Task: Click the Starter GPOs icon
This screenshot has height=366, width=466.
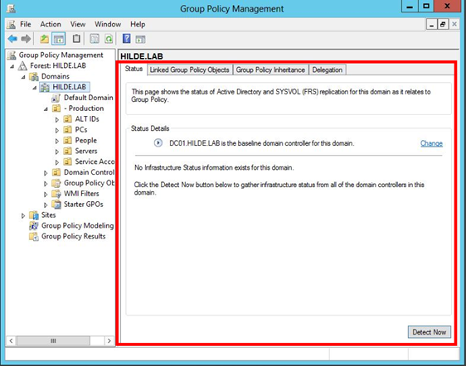Action: coord(56,205)
